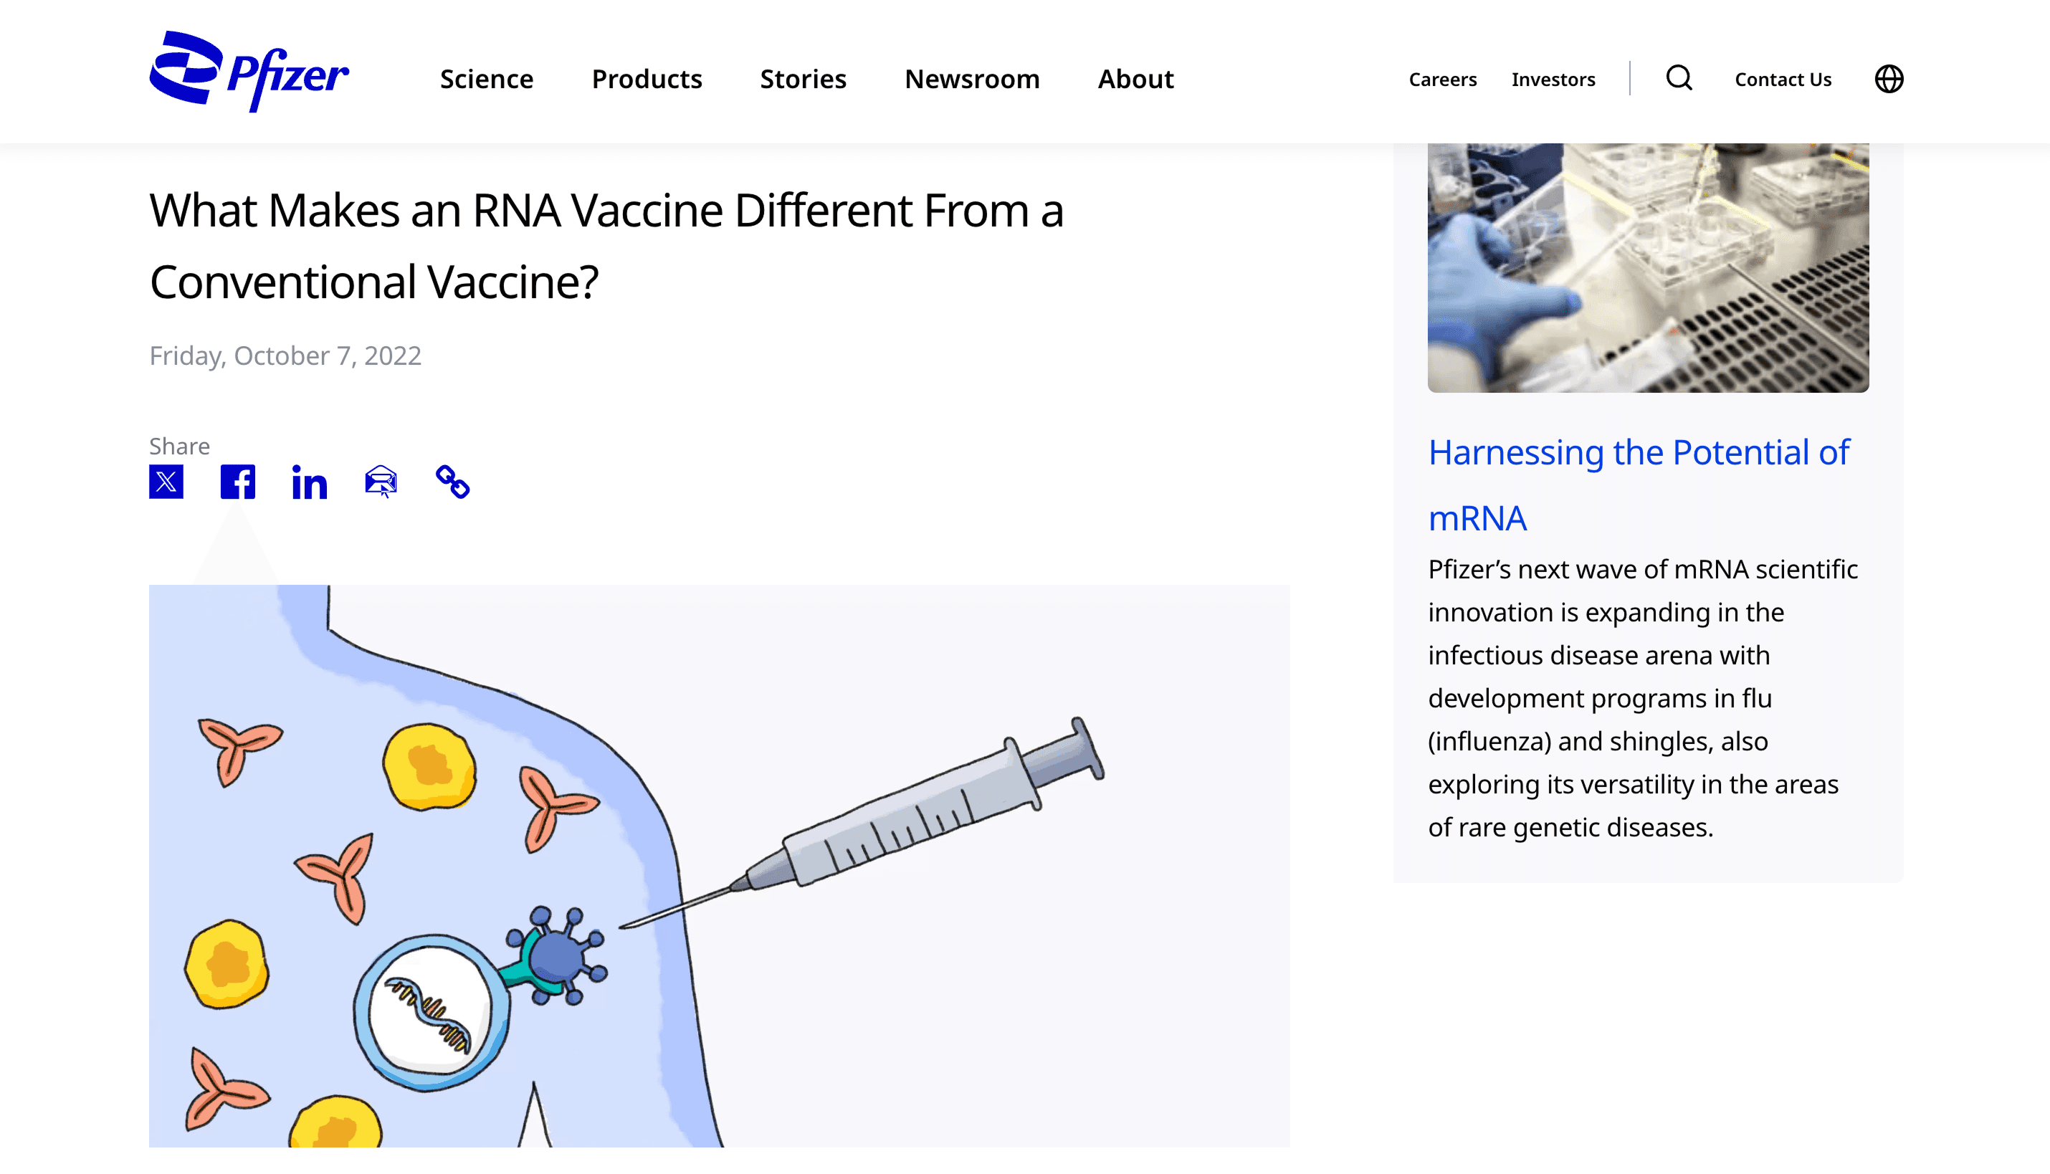Open the Science menu
Screen dimensions: 2050x1174
coord(487,79)
